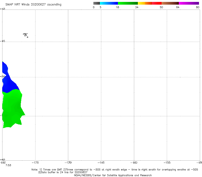Click the 'Data buffer is 24 hrs' note
The image size is (202, 177).
coord(63,172)
